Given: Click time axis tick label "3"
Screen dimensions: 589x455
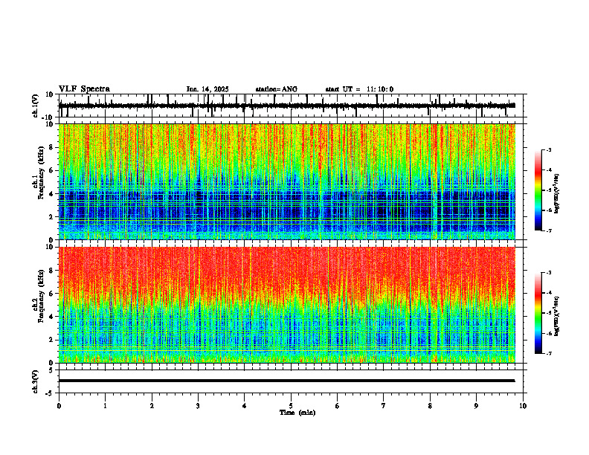Looking at the screenshot, I should (198, 406).
